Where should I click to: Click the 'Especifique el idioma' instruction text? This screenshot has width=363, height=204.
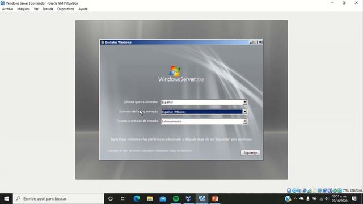click(x=181, y=139)
